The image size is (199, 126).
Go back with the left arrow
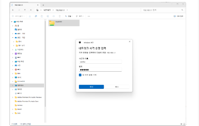[x=13, y=10]
